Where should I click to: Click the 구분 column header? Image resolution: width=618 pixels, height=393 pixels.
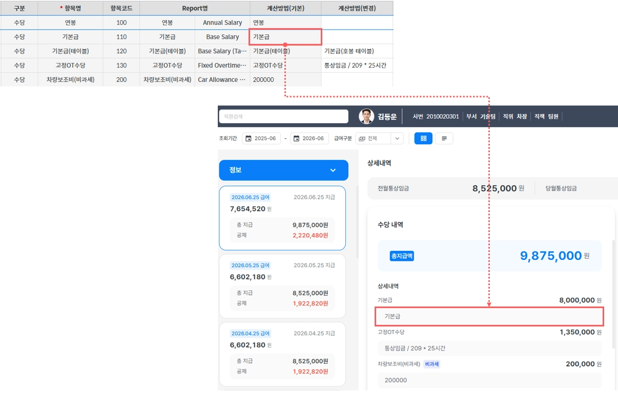pyautogui.click(x=19, y=8)
